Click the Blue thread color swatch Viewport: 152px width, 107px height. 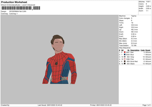[125, 55]
